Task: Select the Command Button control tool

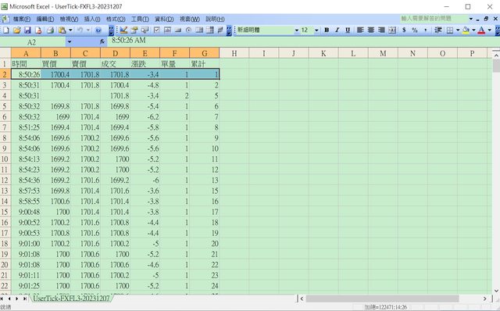Action: pos(178,30)
